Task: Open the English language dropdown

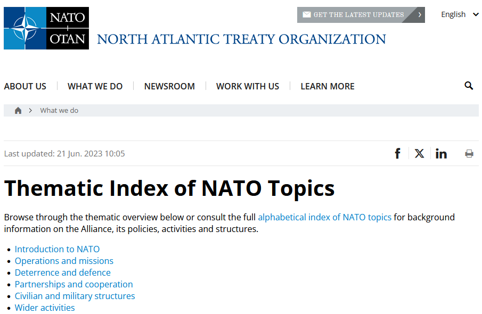Action: click(460, 14)
